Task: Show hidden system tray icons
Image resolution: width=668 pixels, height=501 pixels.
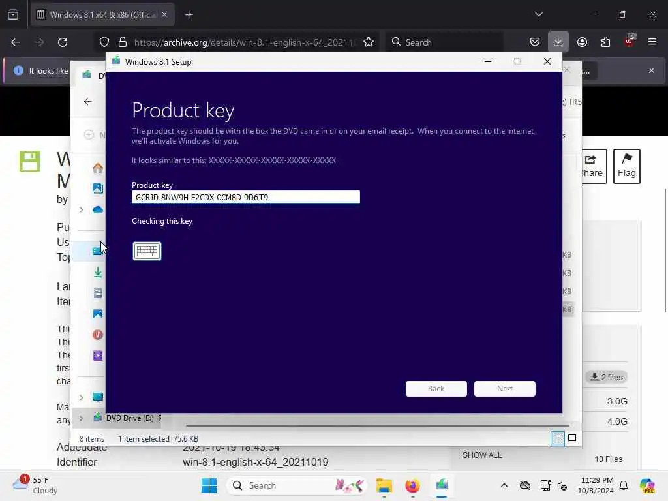Action: coord(504,485)
